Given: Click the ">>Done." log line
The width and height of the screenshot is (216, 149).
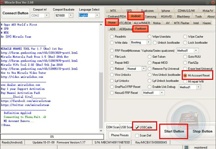Looking at the screenshot, I should pos(6,125).
